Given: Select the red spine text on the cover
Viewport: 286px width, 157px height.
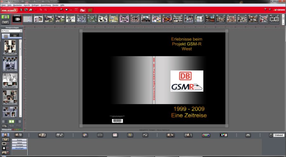Looking at the screenshot, I should pyautogui.click(x=154, y=79).
